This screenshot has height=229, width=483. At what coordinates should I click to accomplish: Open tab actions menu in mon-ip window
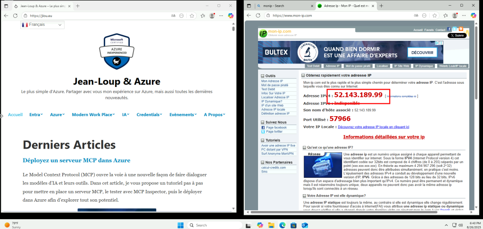click(x=249, y=6)
